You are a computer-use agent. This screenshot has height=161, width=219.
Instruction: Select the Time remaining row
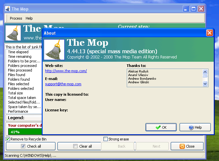[x=24, y=56]
